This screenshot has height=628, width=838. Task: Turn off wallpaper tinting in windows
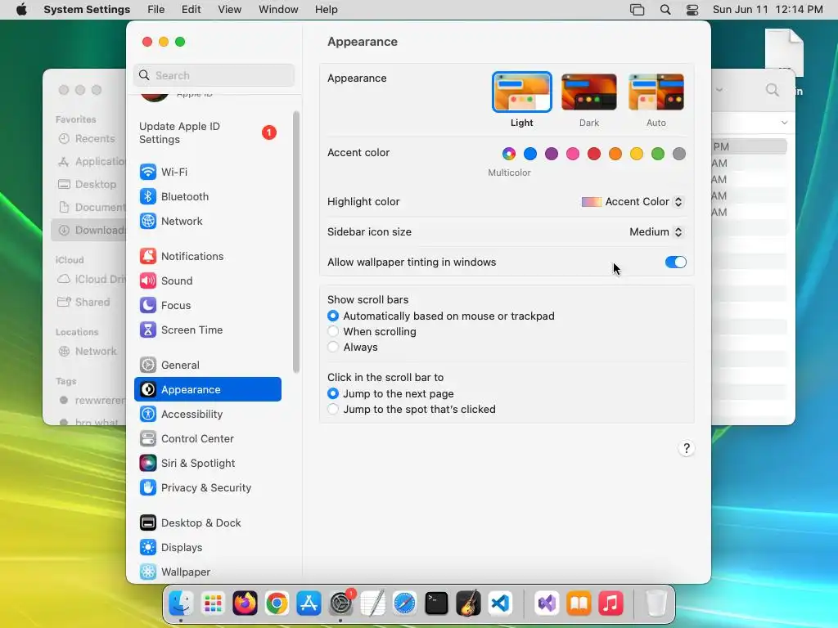point(675,262)
